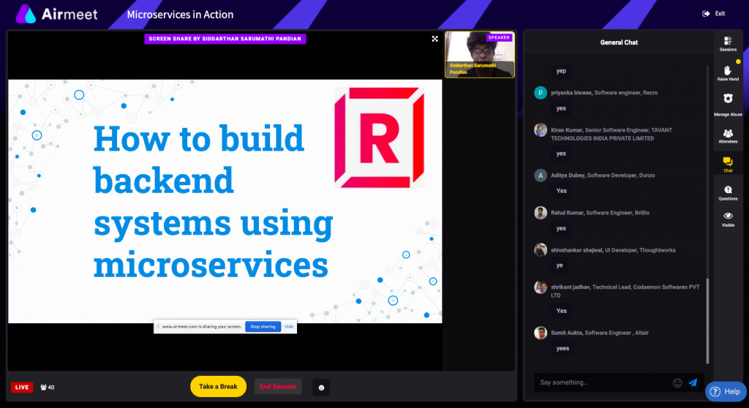The image size is (749, 408).
Task: Click Sumit Aukta's avatar
Action: tap(541, 333)
